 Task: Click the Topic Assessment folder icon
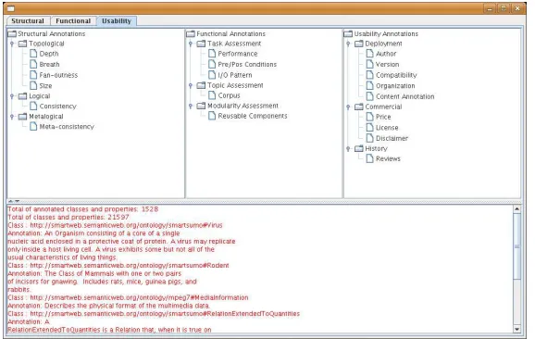tap(201, 85)
